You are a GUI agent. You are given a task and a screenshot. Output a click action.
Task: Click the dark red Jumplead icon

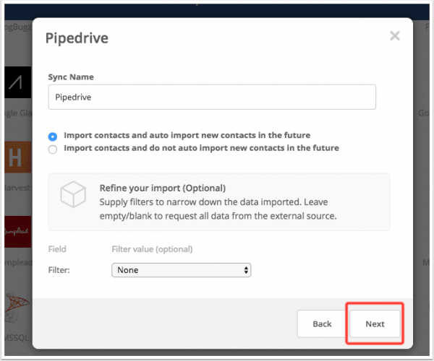[17, 232]
